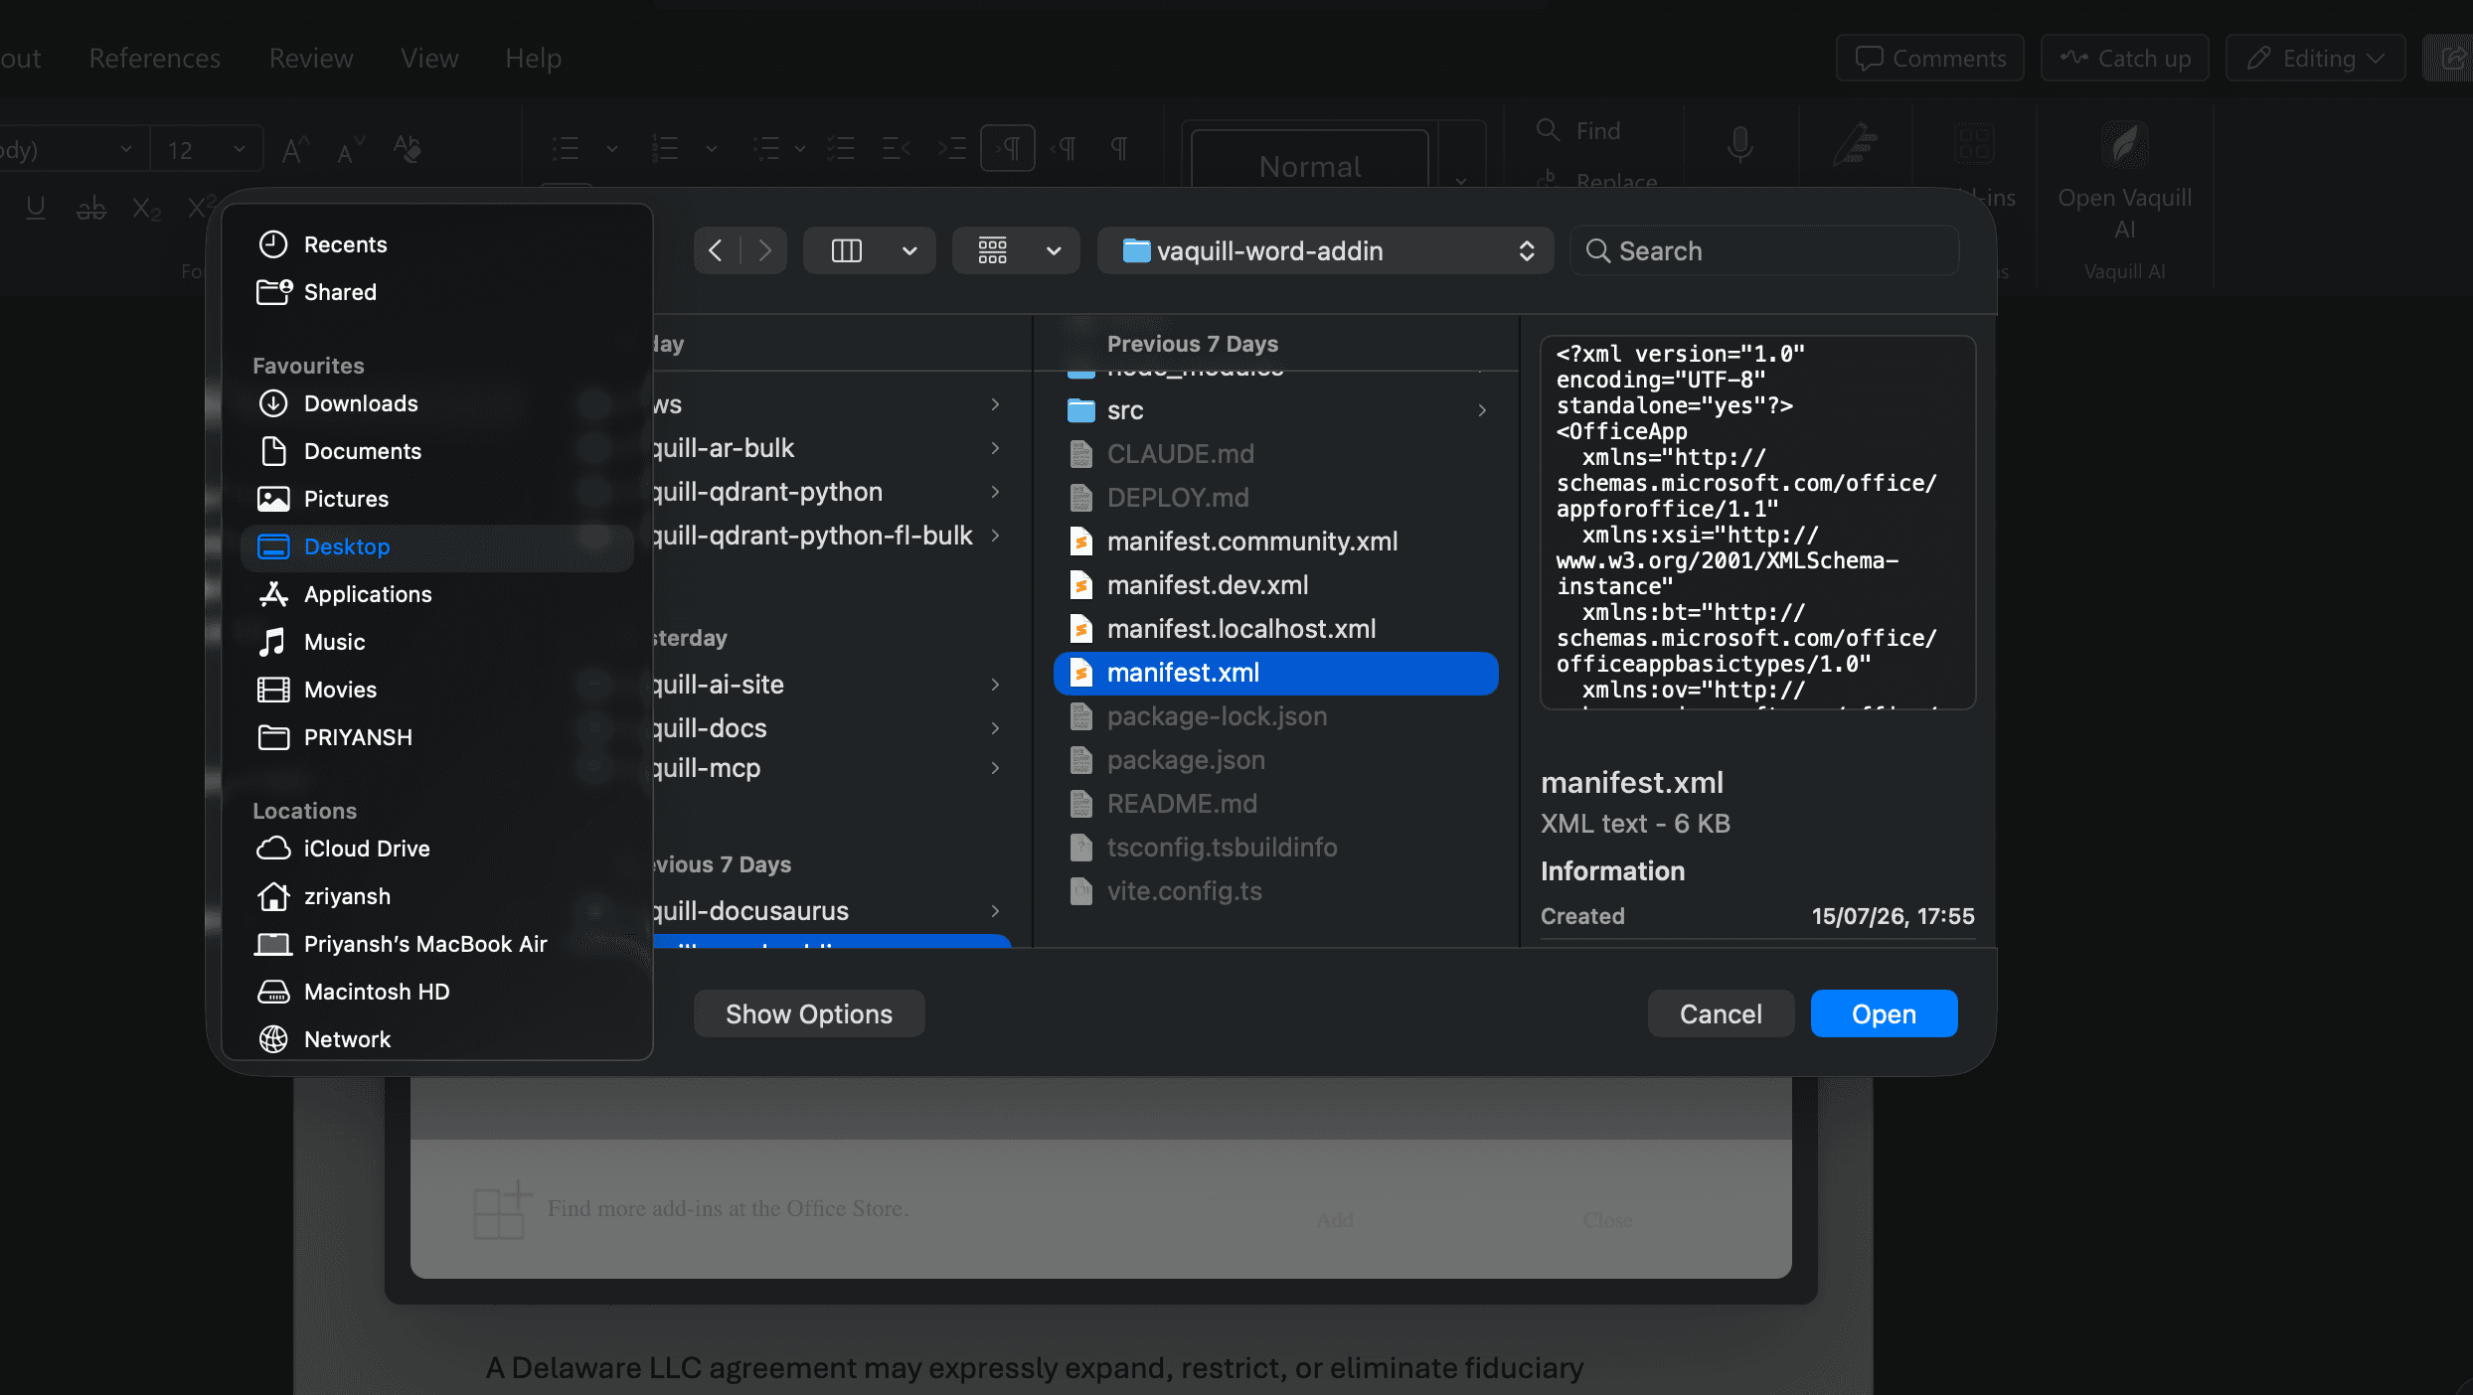The image size is (2473, 1395).
Task: Open Documents in Favourites
Action: tap(437, 451)
